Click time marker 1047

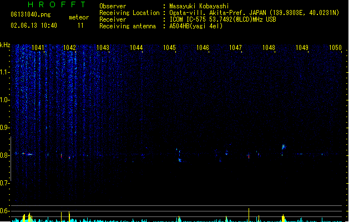(235, 47)
